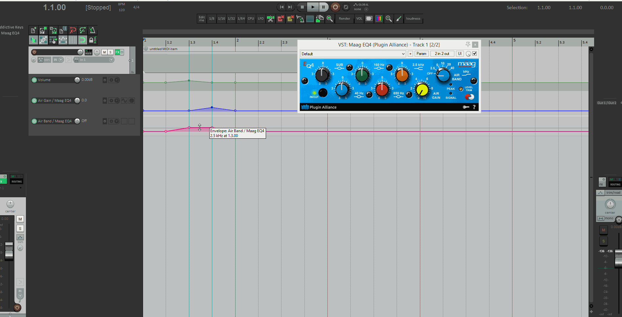Viewport: 622px width, 317px height.
Task: Open Air Band envelope settings dropdown
Action: click(116, 121)
